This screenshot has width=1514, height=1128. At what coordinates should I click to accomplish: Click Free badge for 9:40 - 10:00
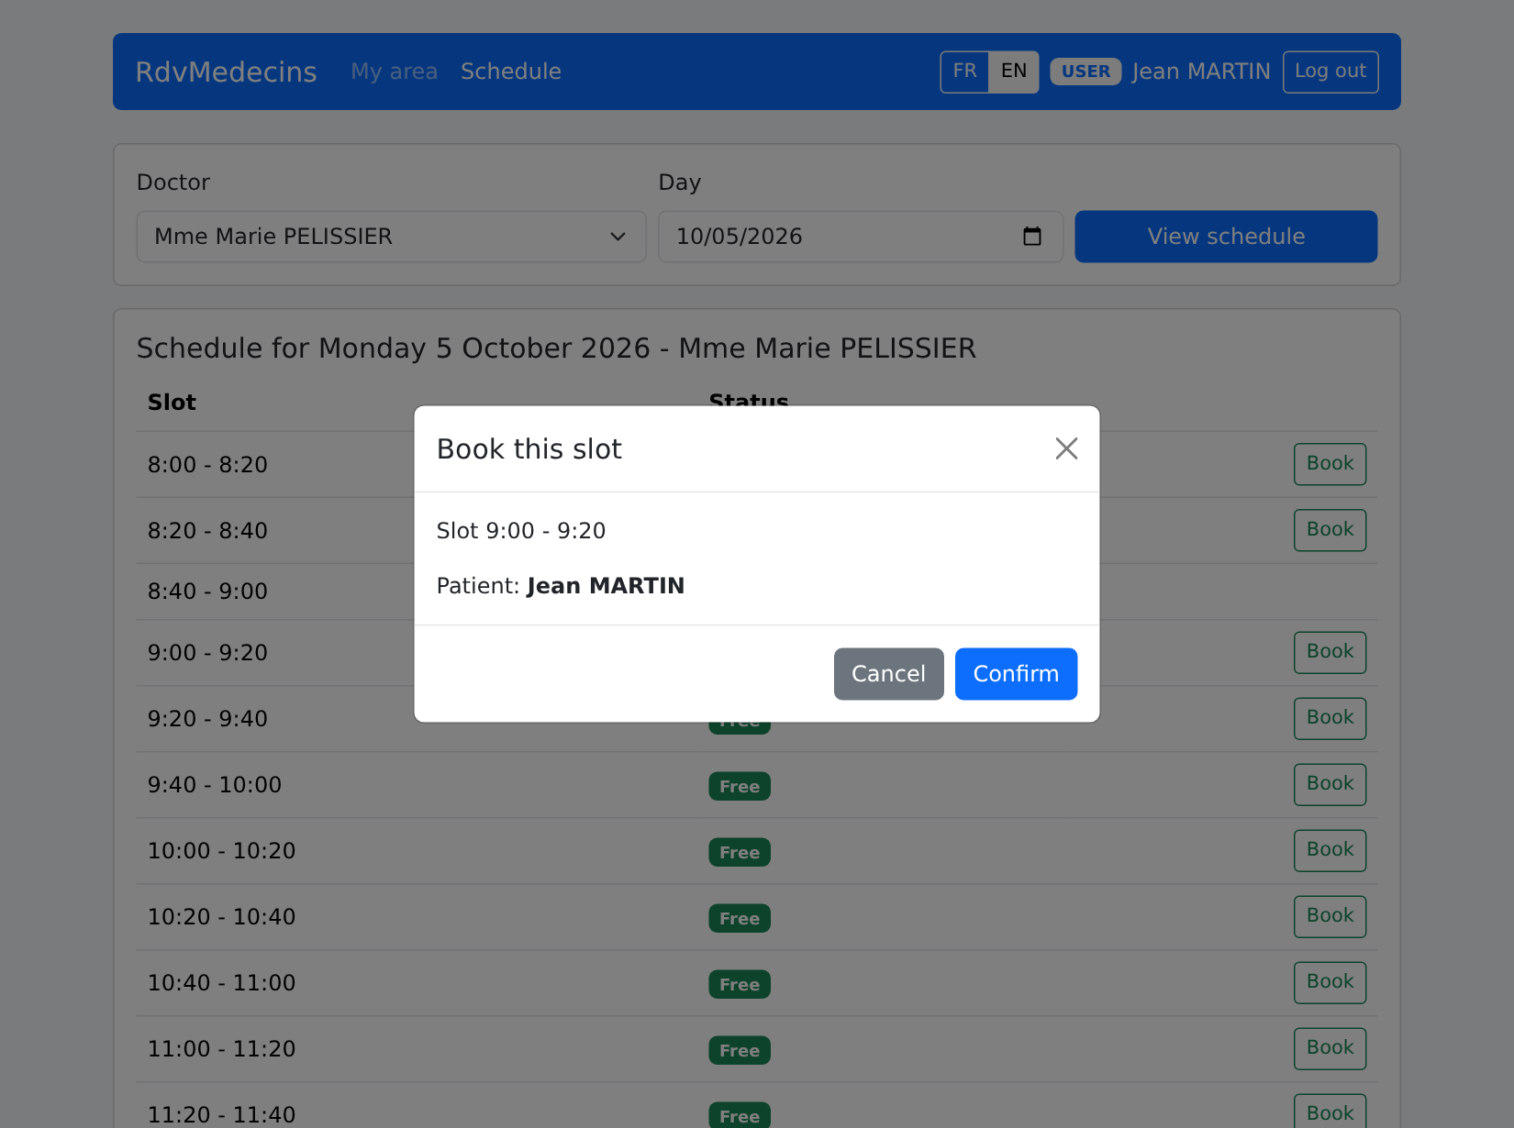tap(740, 787)
